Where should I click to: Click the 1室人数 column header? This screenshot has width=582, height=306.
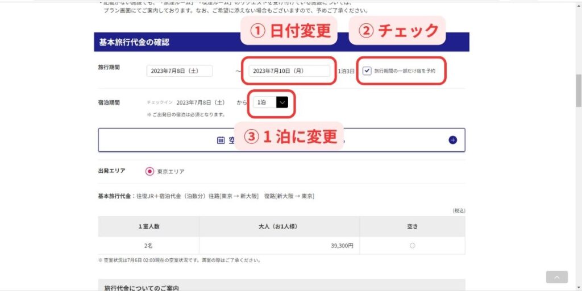148,226
